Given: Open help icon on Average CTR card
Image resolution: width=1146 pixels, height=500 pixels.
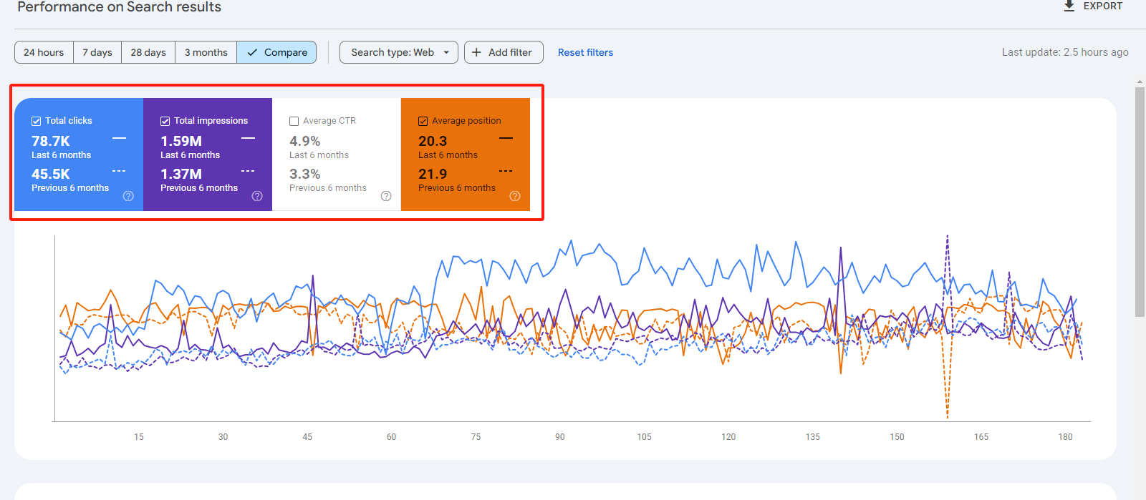Looking at the screenshot, I should [386, 196].
